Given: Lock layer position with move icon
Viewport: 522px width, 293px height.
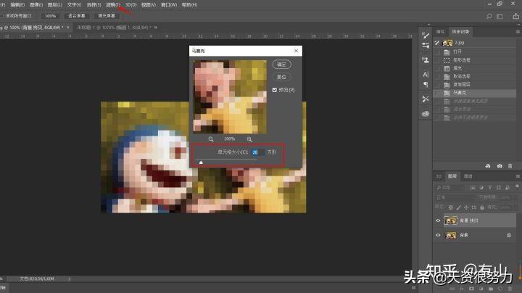Looking at the screenshot, I should (466, 207).
